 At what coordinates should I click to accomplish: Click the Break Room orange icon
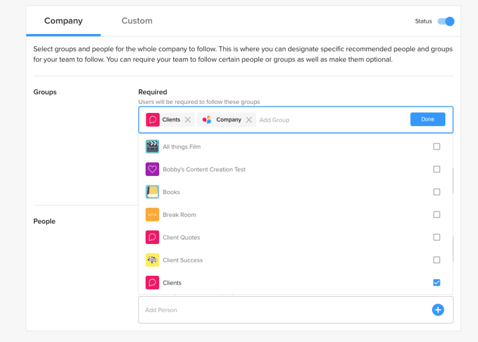click(x=152, y=215)
